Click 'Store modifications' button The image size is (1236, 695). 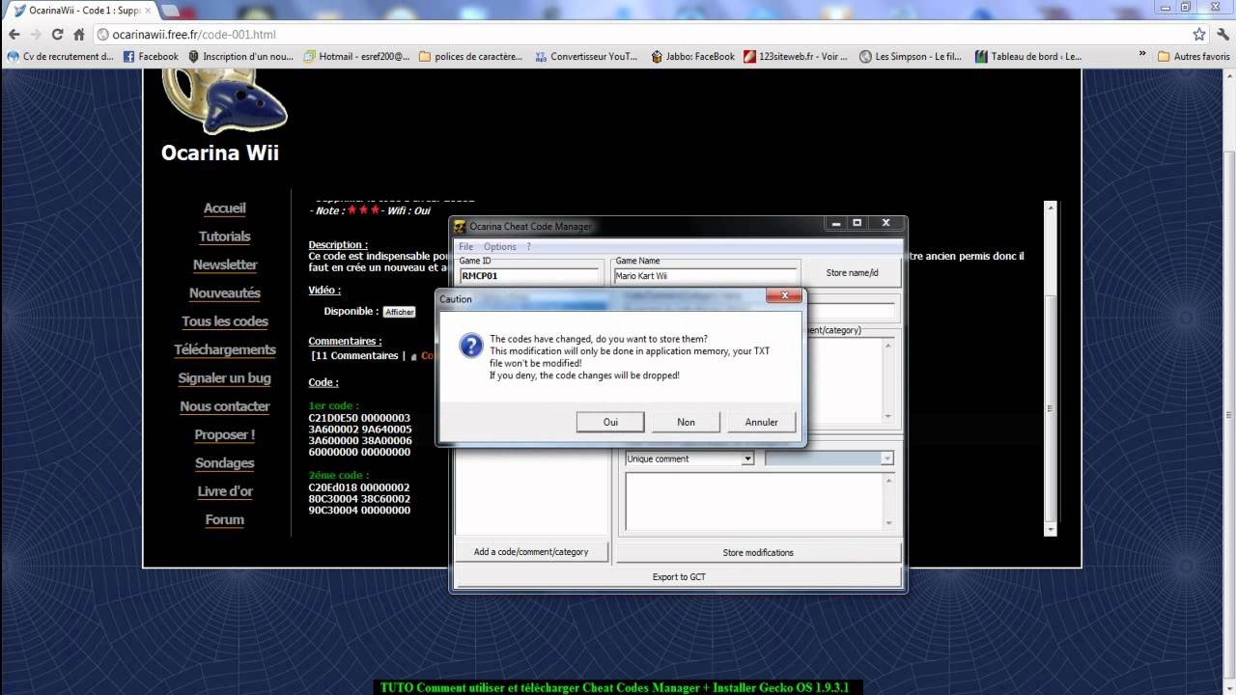(758, 553)
